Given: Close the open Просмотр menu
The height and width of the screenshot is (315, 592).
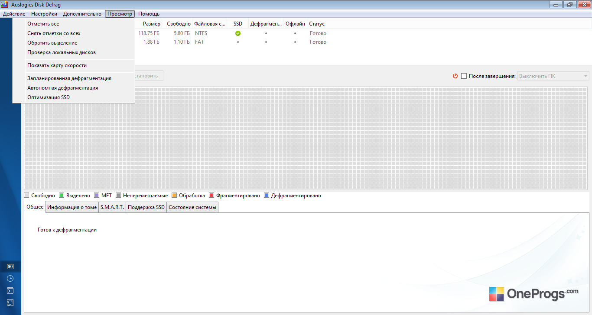Looking at the screenshot, I should point(120,14).
